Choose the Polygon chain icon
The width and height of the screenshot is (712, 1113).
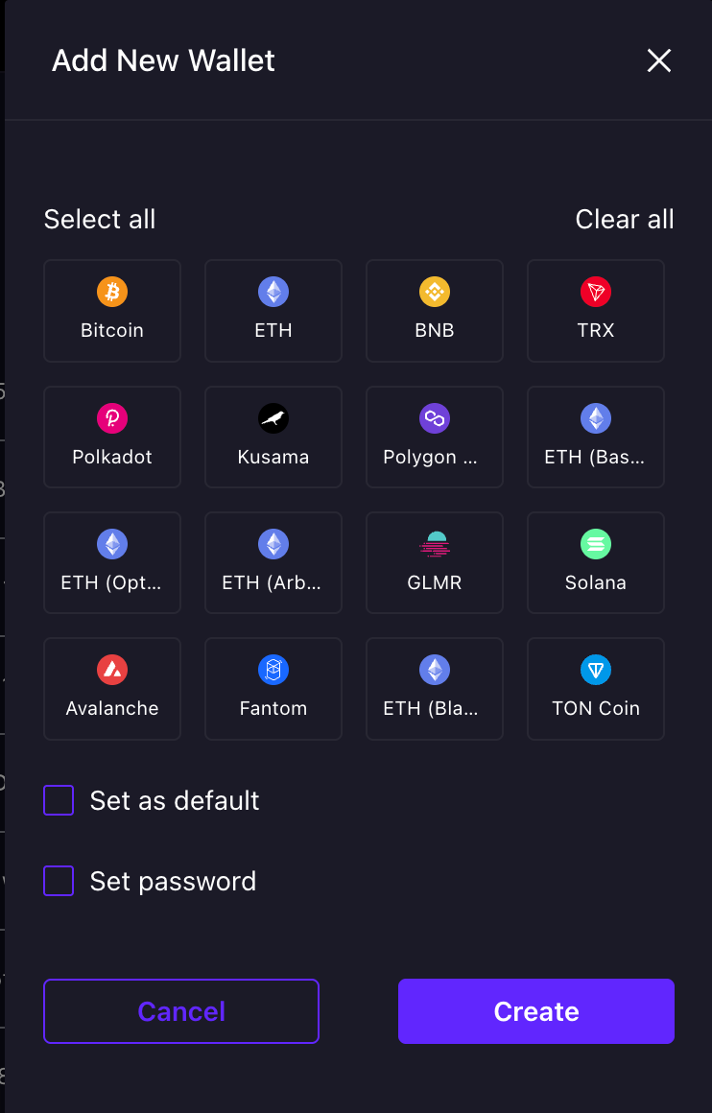coord(435,418)
